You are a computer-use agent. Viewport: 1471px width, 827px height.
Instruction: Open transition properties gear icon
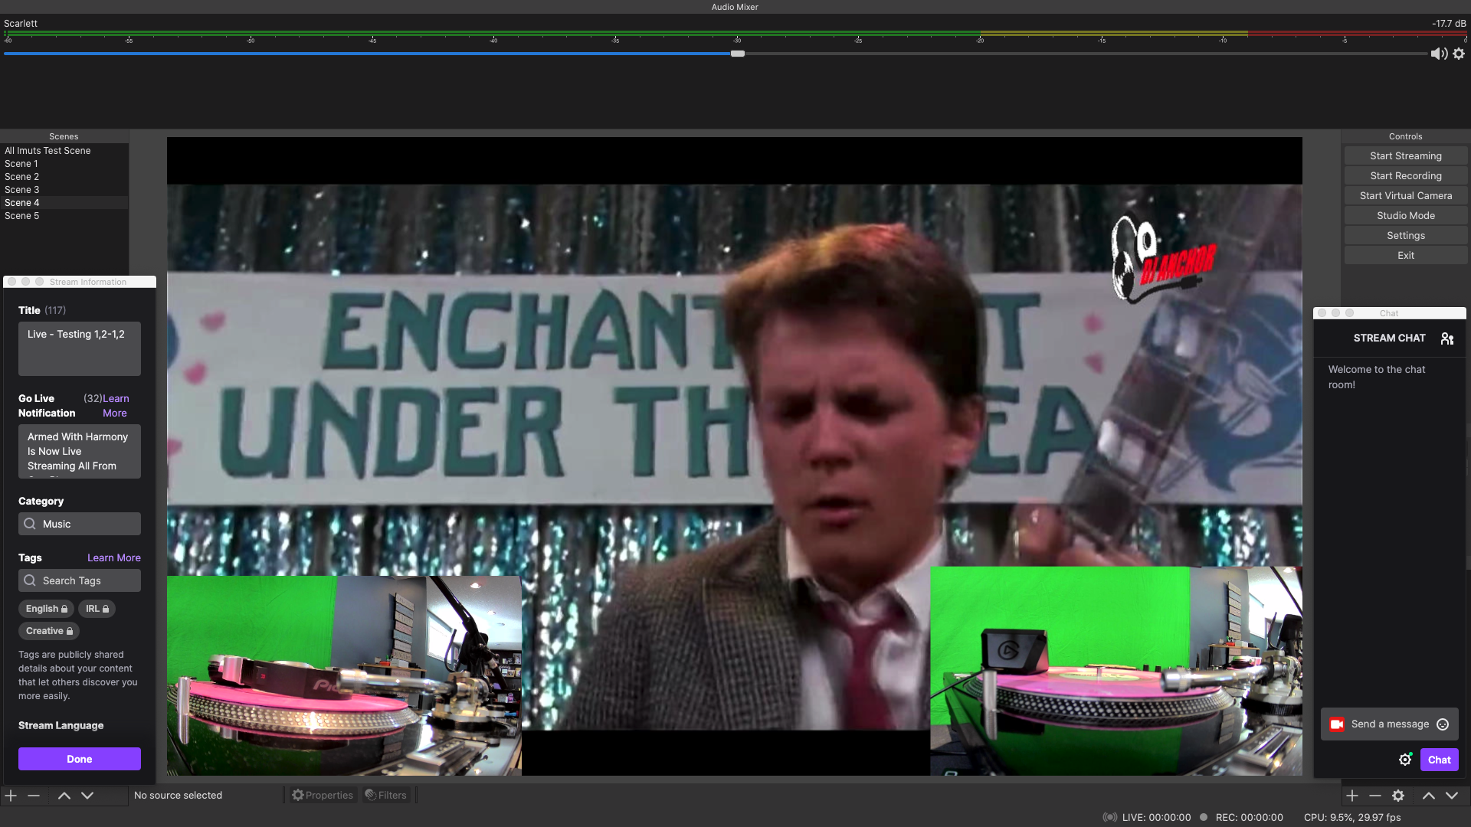click(1398, 796)
